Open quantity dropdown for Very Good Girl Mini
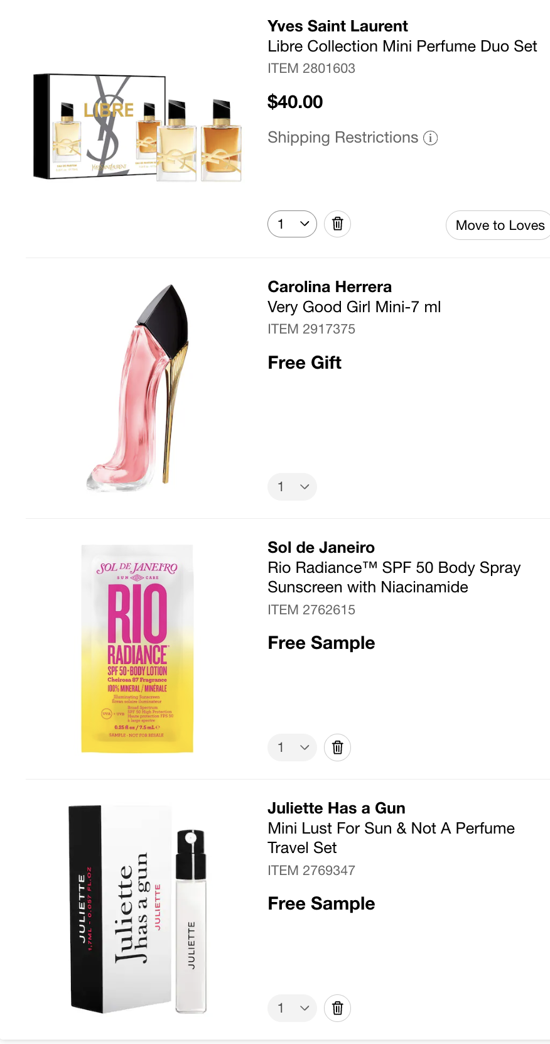Viewport: 550px width, 1044px height. (292, 487)
